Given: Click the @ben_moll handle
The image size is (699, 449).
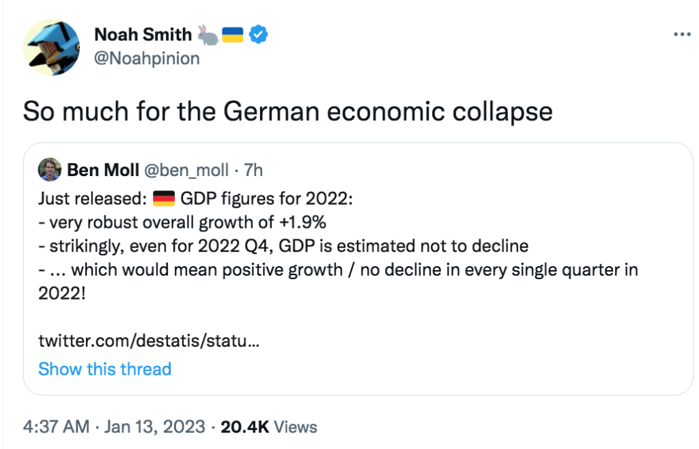Looking at the screenshot, I should [x=186, y=170].
